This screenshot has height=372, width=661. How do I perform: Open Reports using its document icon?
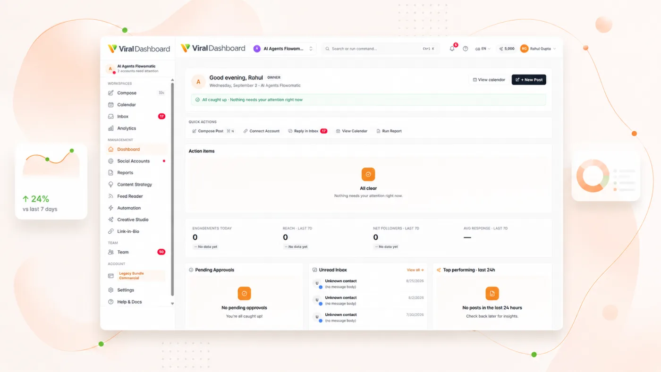(111, 173)
